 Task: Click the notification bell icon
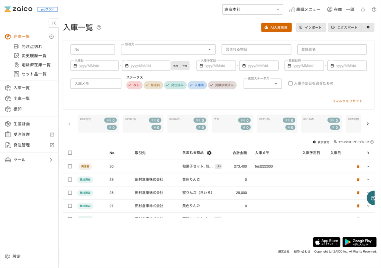(x=363, y=10)
